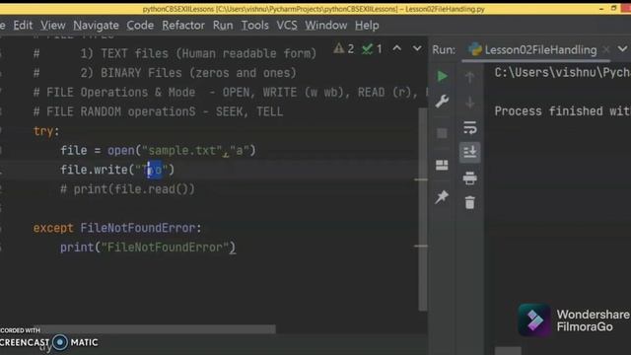Click the commented print(file.read()) line

click(127, 189)
